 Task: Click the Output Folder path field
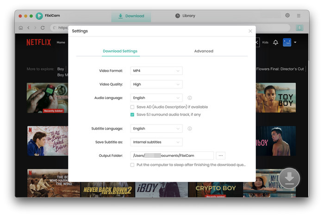coord(172,155)
